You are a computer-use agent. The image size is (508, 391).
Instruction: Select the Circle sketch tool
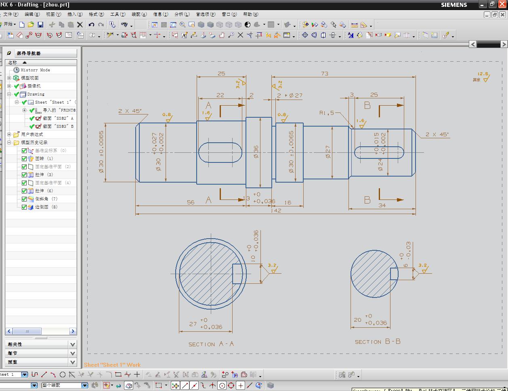pos(63,374)
